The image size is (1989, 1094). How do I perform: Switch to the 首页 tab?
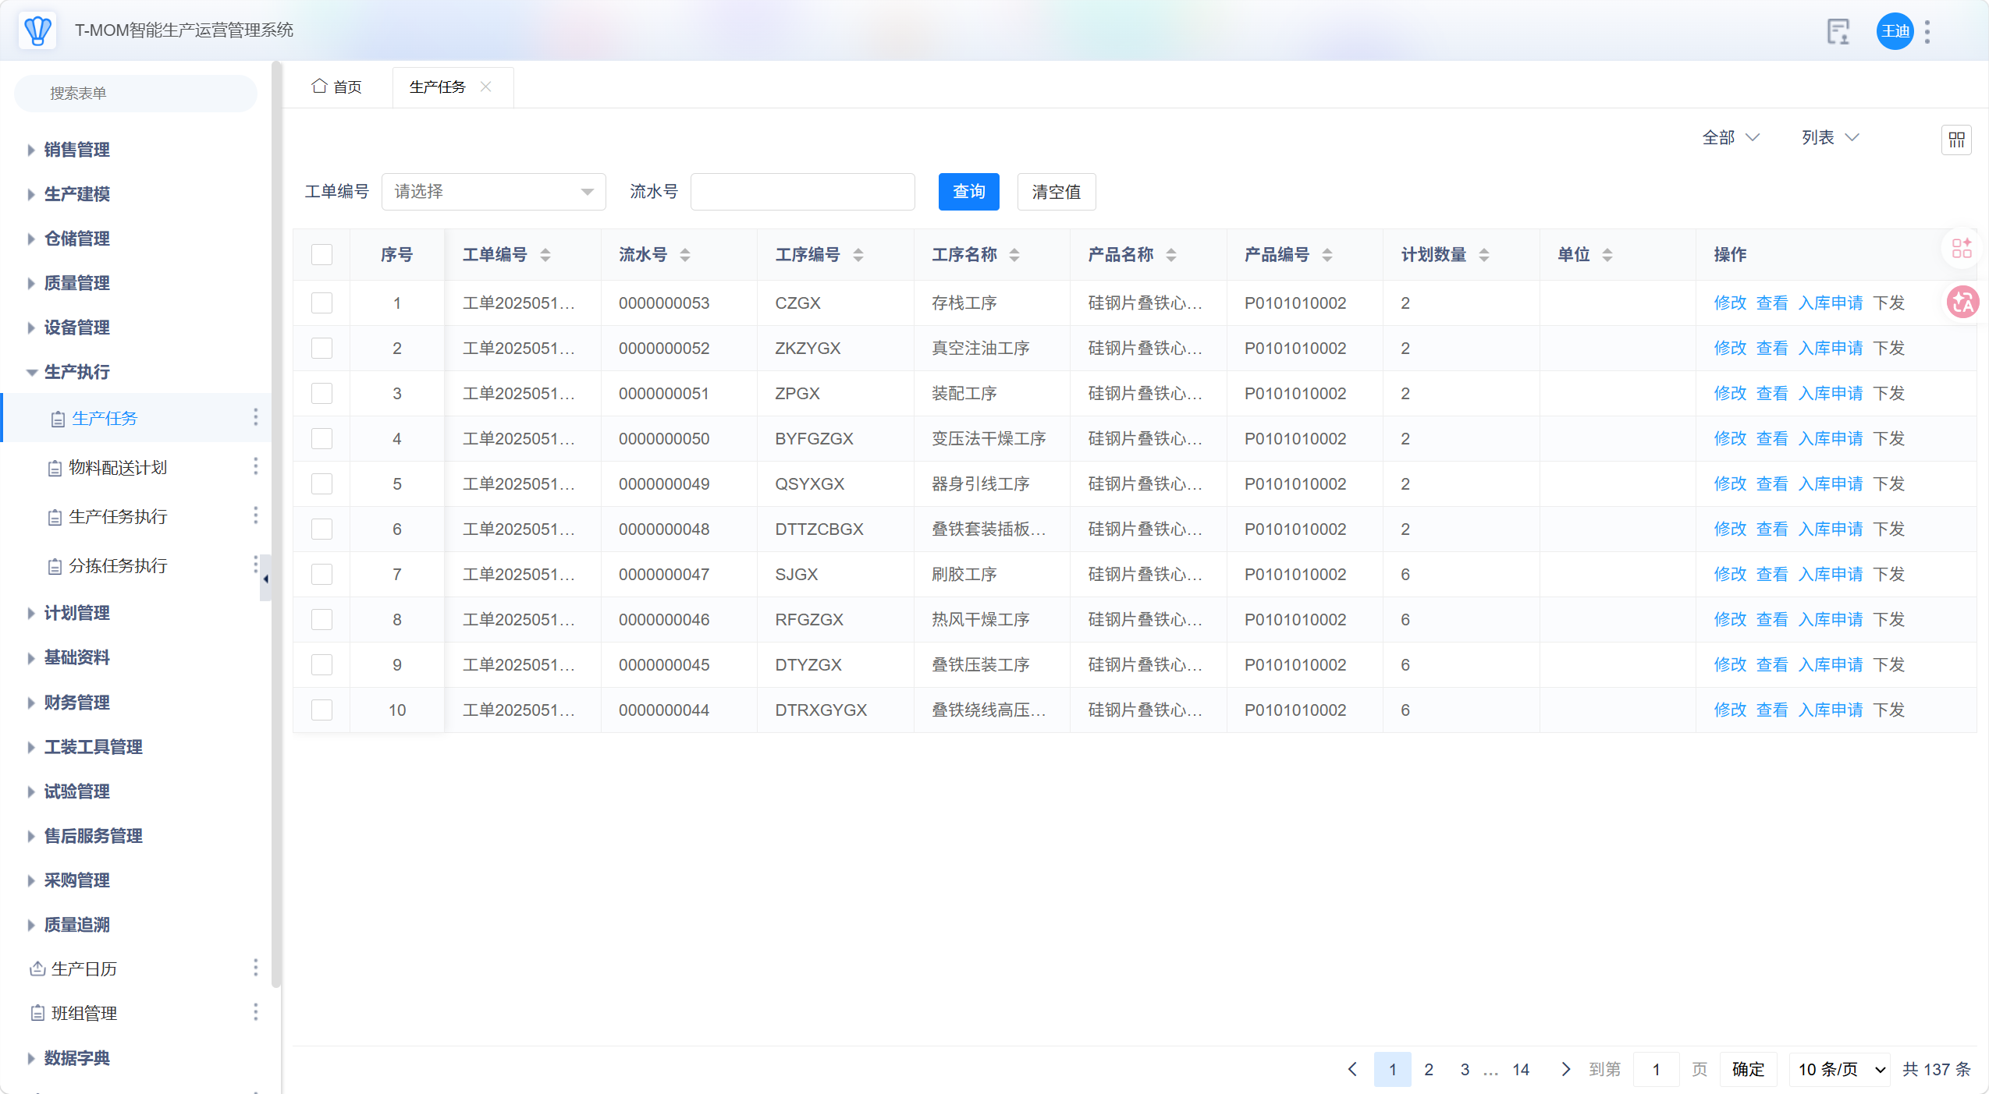(x=337, y=87)
